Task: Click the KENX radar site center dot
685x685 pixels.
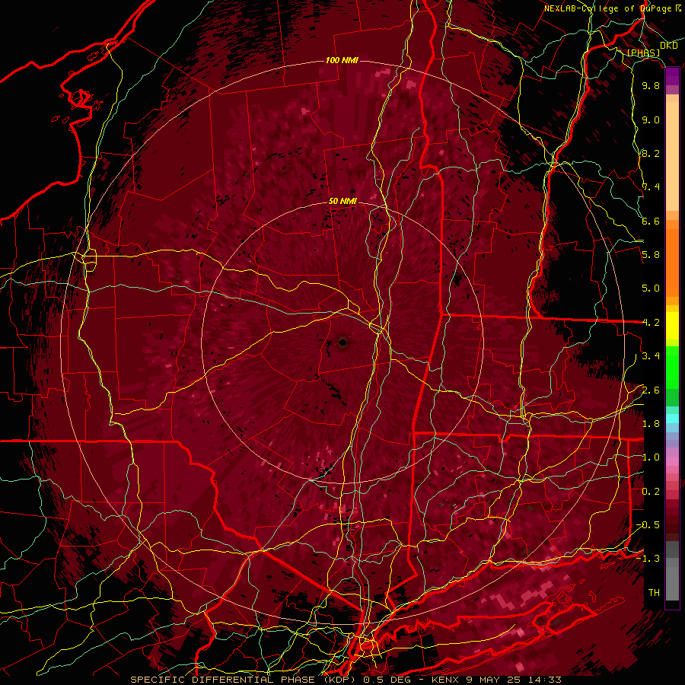Action: [342, 342]
